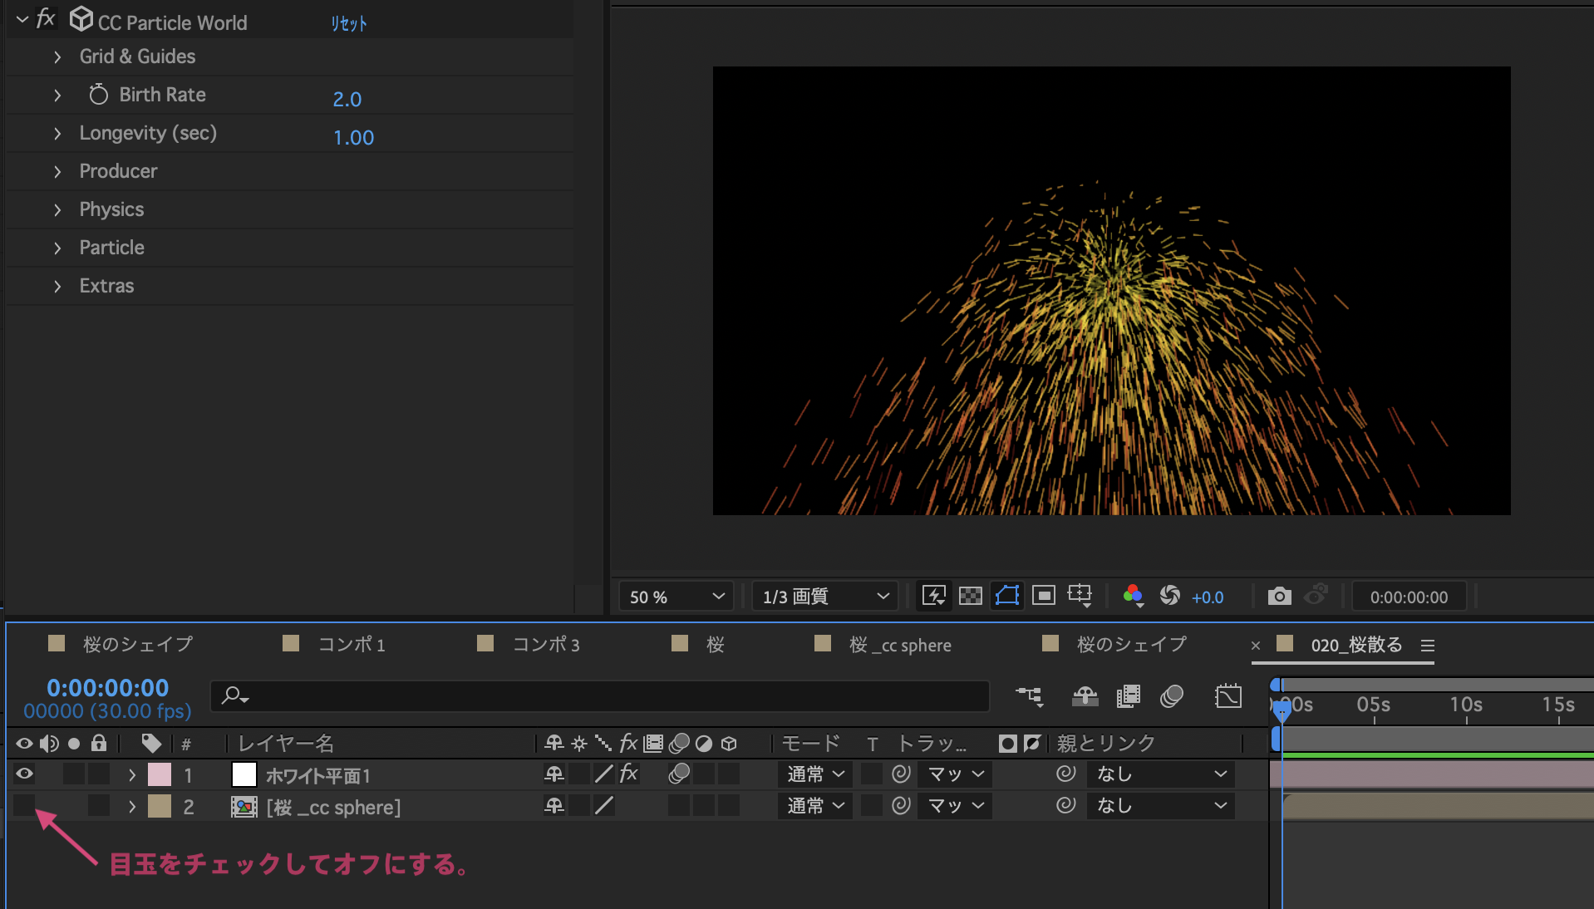Enable Frame Blending for the composition
This screenshot has height=909, width=1594.
(1129, 696)
